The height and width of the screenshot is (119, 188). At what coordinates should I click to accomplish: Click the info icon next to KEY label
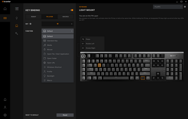(x=31, y=24)
